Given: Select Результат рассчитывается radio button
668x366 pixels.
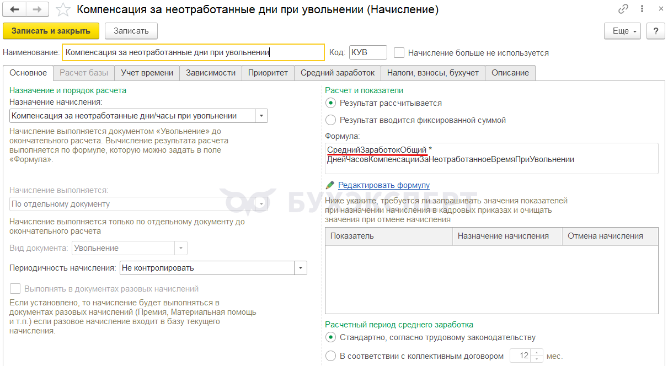Looking at the screenshot, I should point(330,103).
